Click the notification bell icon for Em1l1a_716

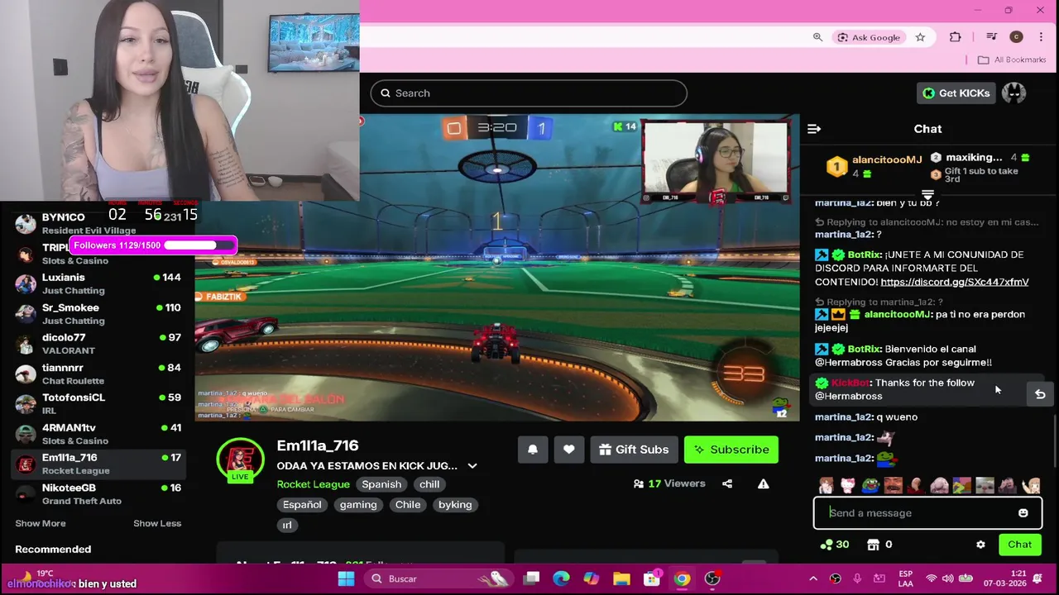click(533, 450)
